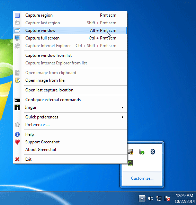The image size is (196, 205).
Task: Click the Greenshot tray icon in overflow panel
Action: pos(130,163)
